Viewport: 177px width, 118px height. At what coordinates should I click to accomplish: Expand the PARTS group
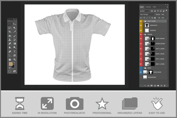(144, 68)
